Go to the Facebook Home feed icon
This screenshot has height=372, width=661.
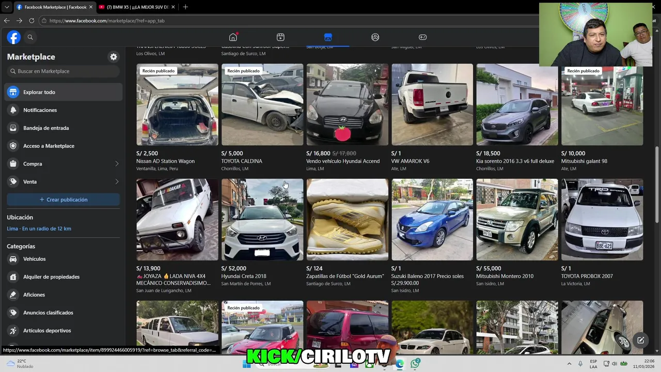point(233,37)
